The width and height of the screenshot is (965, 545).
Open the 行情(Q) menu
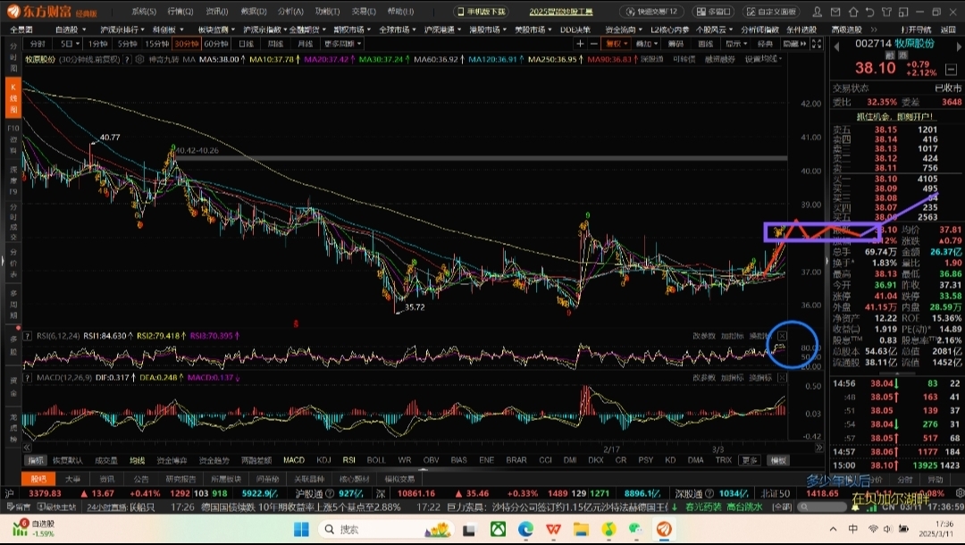pos(180,12)
